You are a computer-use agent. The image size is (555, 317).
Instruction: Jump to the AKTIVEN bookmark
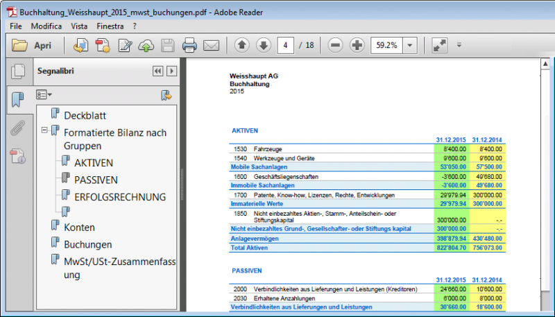pyautogui.click(x=94, y=163)
